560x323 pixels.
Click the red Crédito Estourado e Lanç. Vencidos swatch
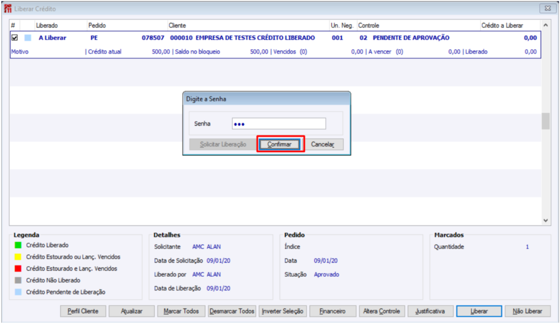(18, 269)
